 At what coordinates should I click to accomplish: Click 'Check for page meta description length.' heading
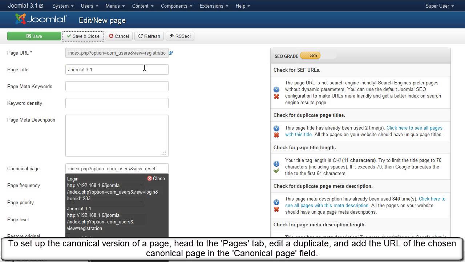click(320, 225)
